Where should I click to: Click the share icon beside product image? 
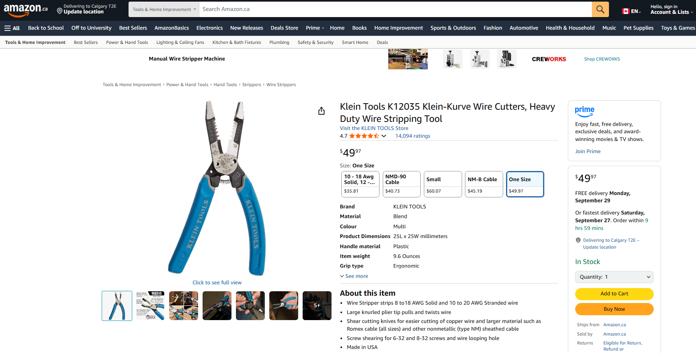click(321, 111)
